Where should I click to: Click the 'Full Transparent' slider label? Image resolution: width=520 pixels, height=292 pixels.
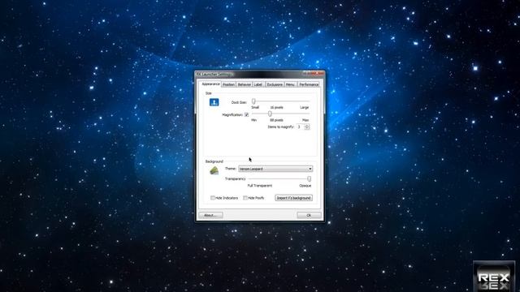pyautogui.click(x=260, y=186)
